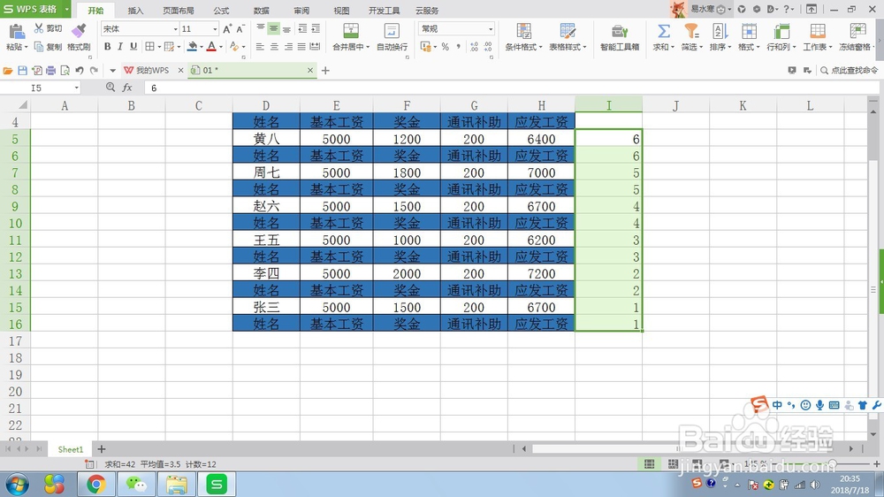Click the Worksheet (工作表) icon
Viewport: 884px width, 497px height.
tap(818, 31)
